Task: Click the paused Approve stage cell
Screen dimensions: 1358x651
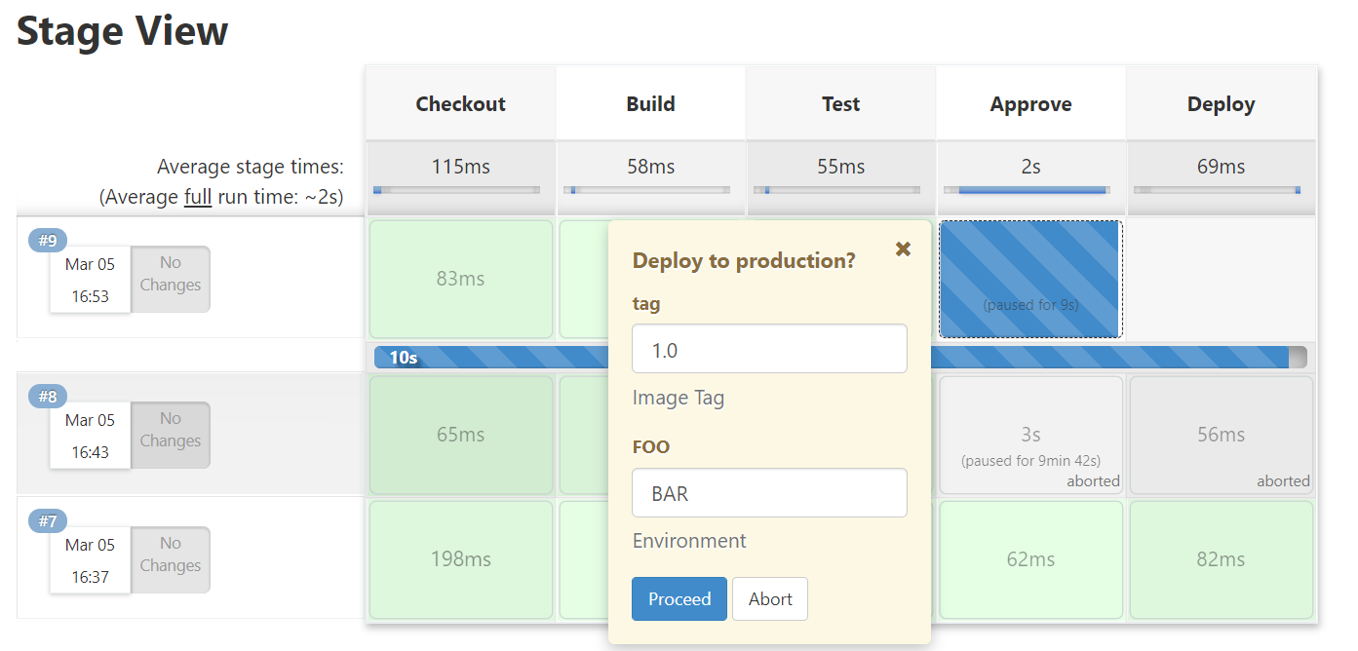Action: [1030, 279]
